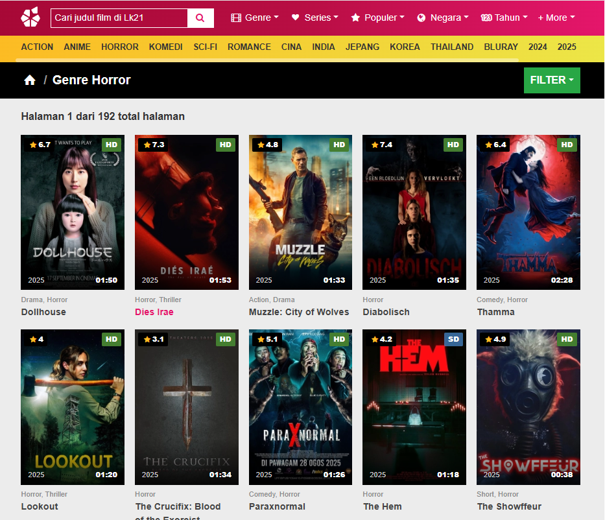The image size is (605, 520).
Task: Click the pink Dies Irae title link
Action: click(x=154, y=312)
